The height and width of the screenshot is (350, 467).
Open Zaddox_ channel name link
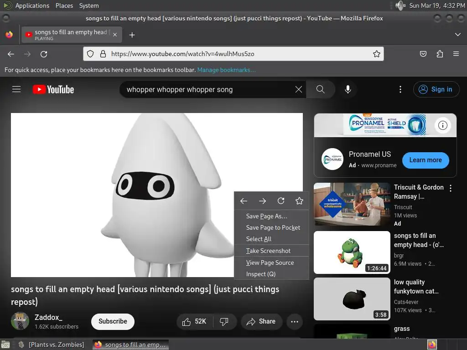48,317
